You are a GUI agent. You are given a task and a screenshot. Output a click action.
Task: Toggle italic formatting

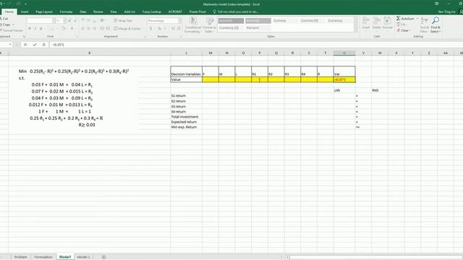coord(35,29)
